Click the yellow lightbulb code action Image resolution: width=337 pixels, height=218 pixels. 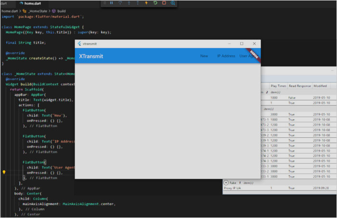pos(4,172)
